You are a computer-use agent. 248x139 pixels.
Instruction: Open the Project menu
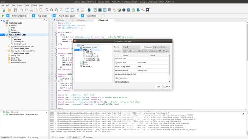pyautogui.click(x=20, y=5)
